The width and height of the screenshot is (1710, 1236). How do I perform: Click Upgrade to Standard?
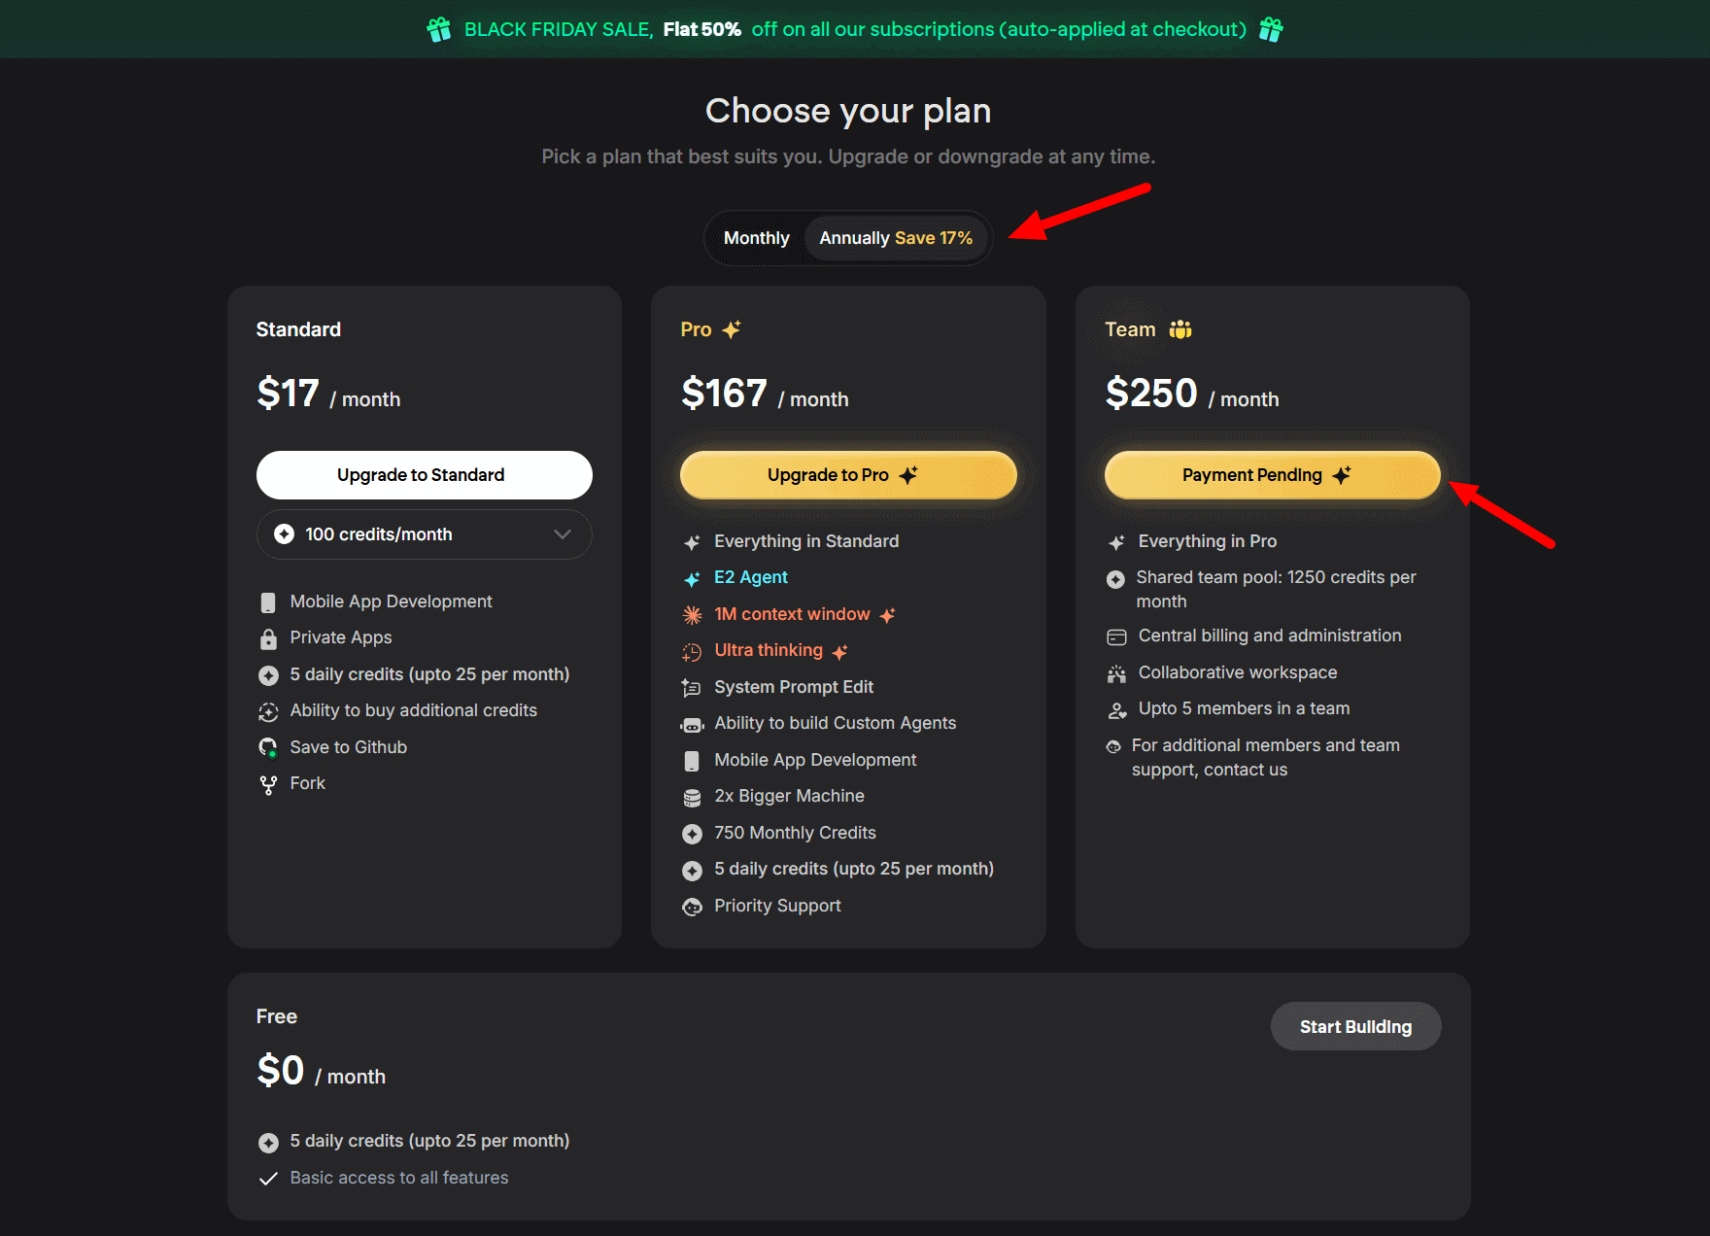point(423,475)
